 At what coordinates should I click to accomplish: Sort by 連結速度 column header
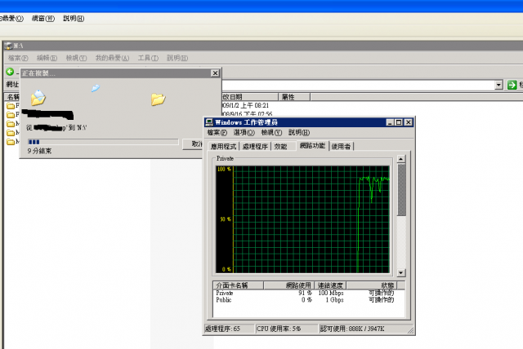[x=330, y=285]
